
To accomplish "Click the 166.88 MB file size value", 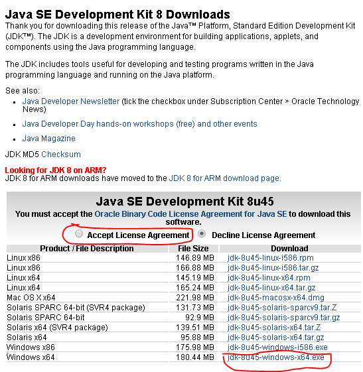I will tap(195, 268).
